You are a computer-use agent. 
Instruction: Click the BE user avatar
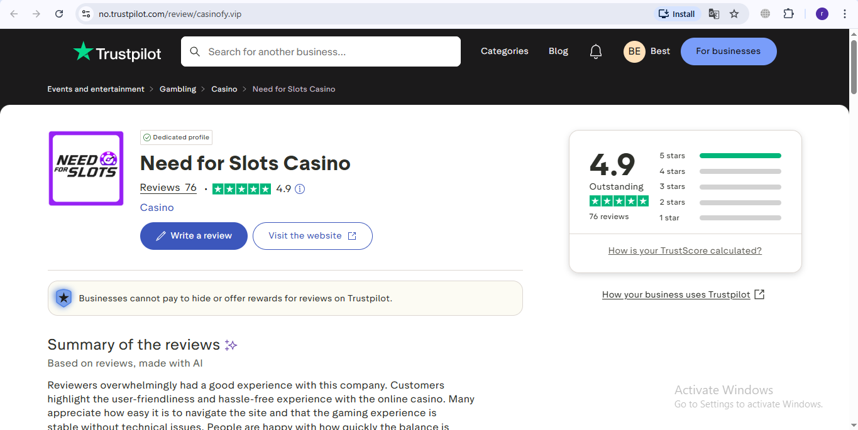pos(634,51)
